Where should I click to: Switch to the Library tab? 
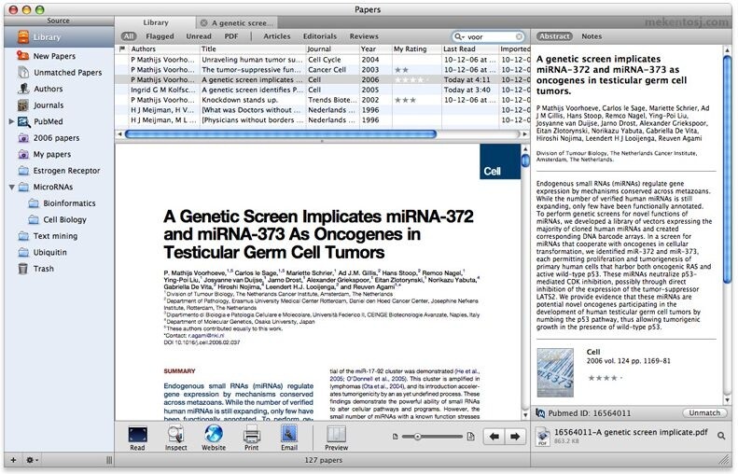155,22
